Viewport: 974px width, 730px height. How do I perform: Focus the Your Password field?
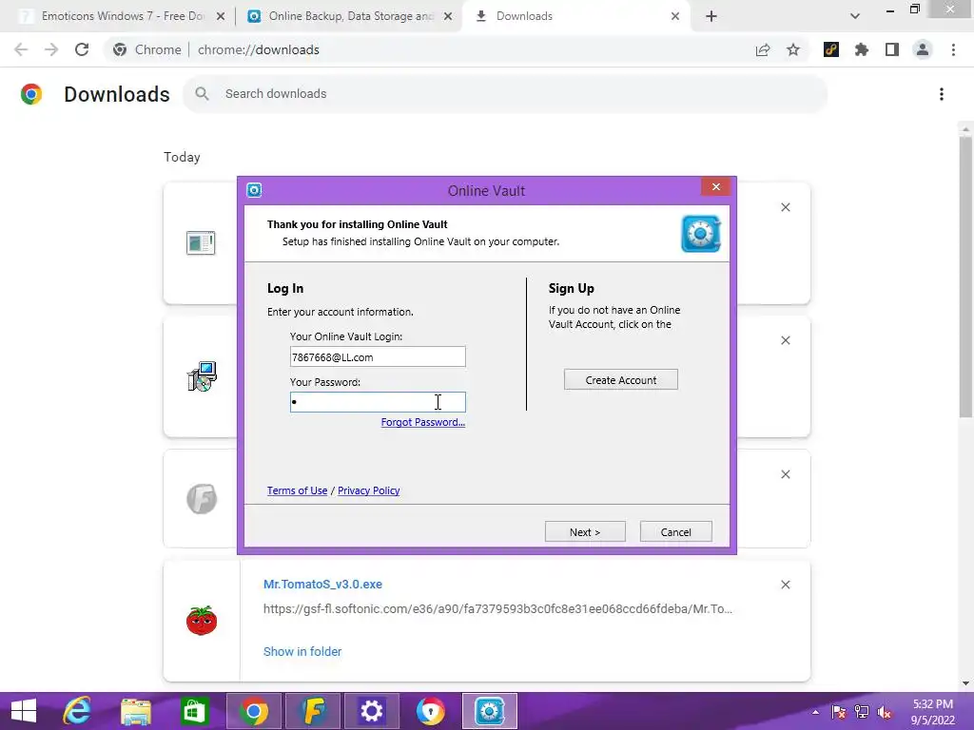378,402
